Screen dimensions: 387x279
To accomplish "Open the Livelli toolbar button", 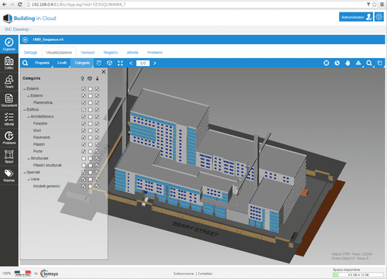I will (x=62, y=63).
